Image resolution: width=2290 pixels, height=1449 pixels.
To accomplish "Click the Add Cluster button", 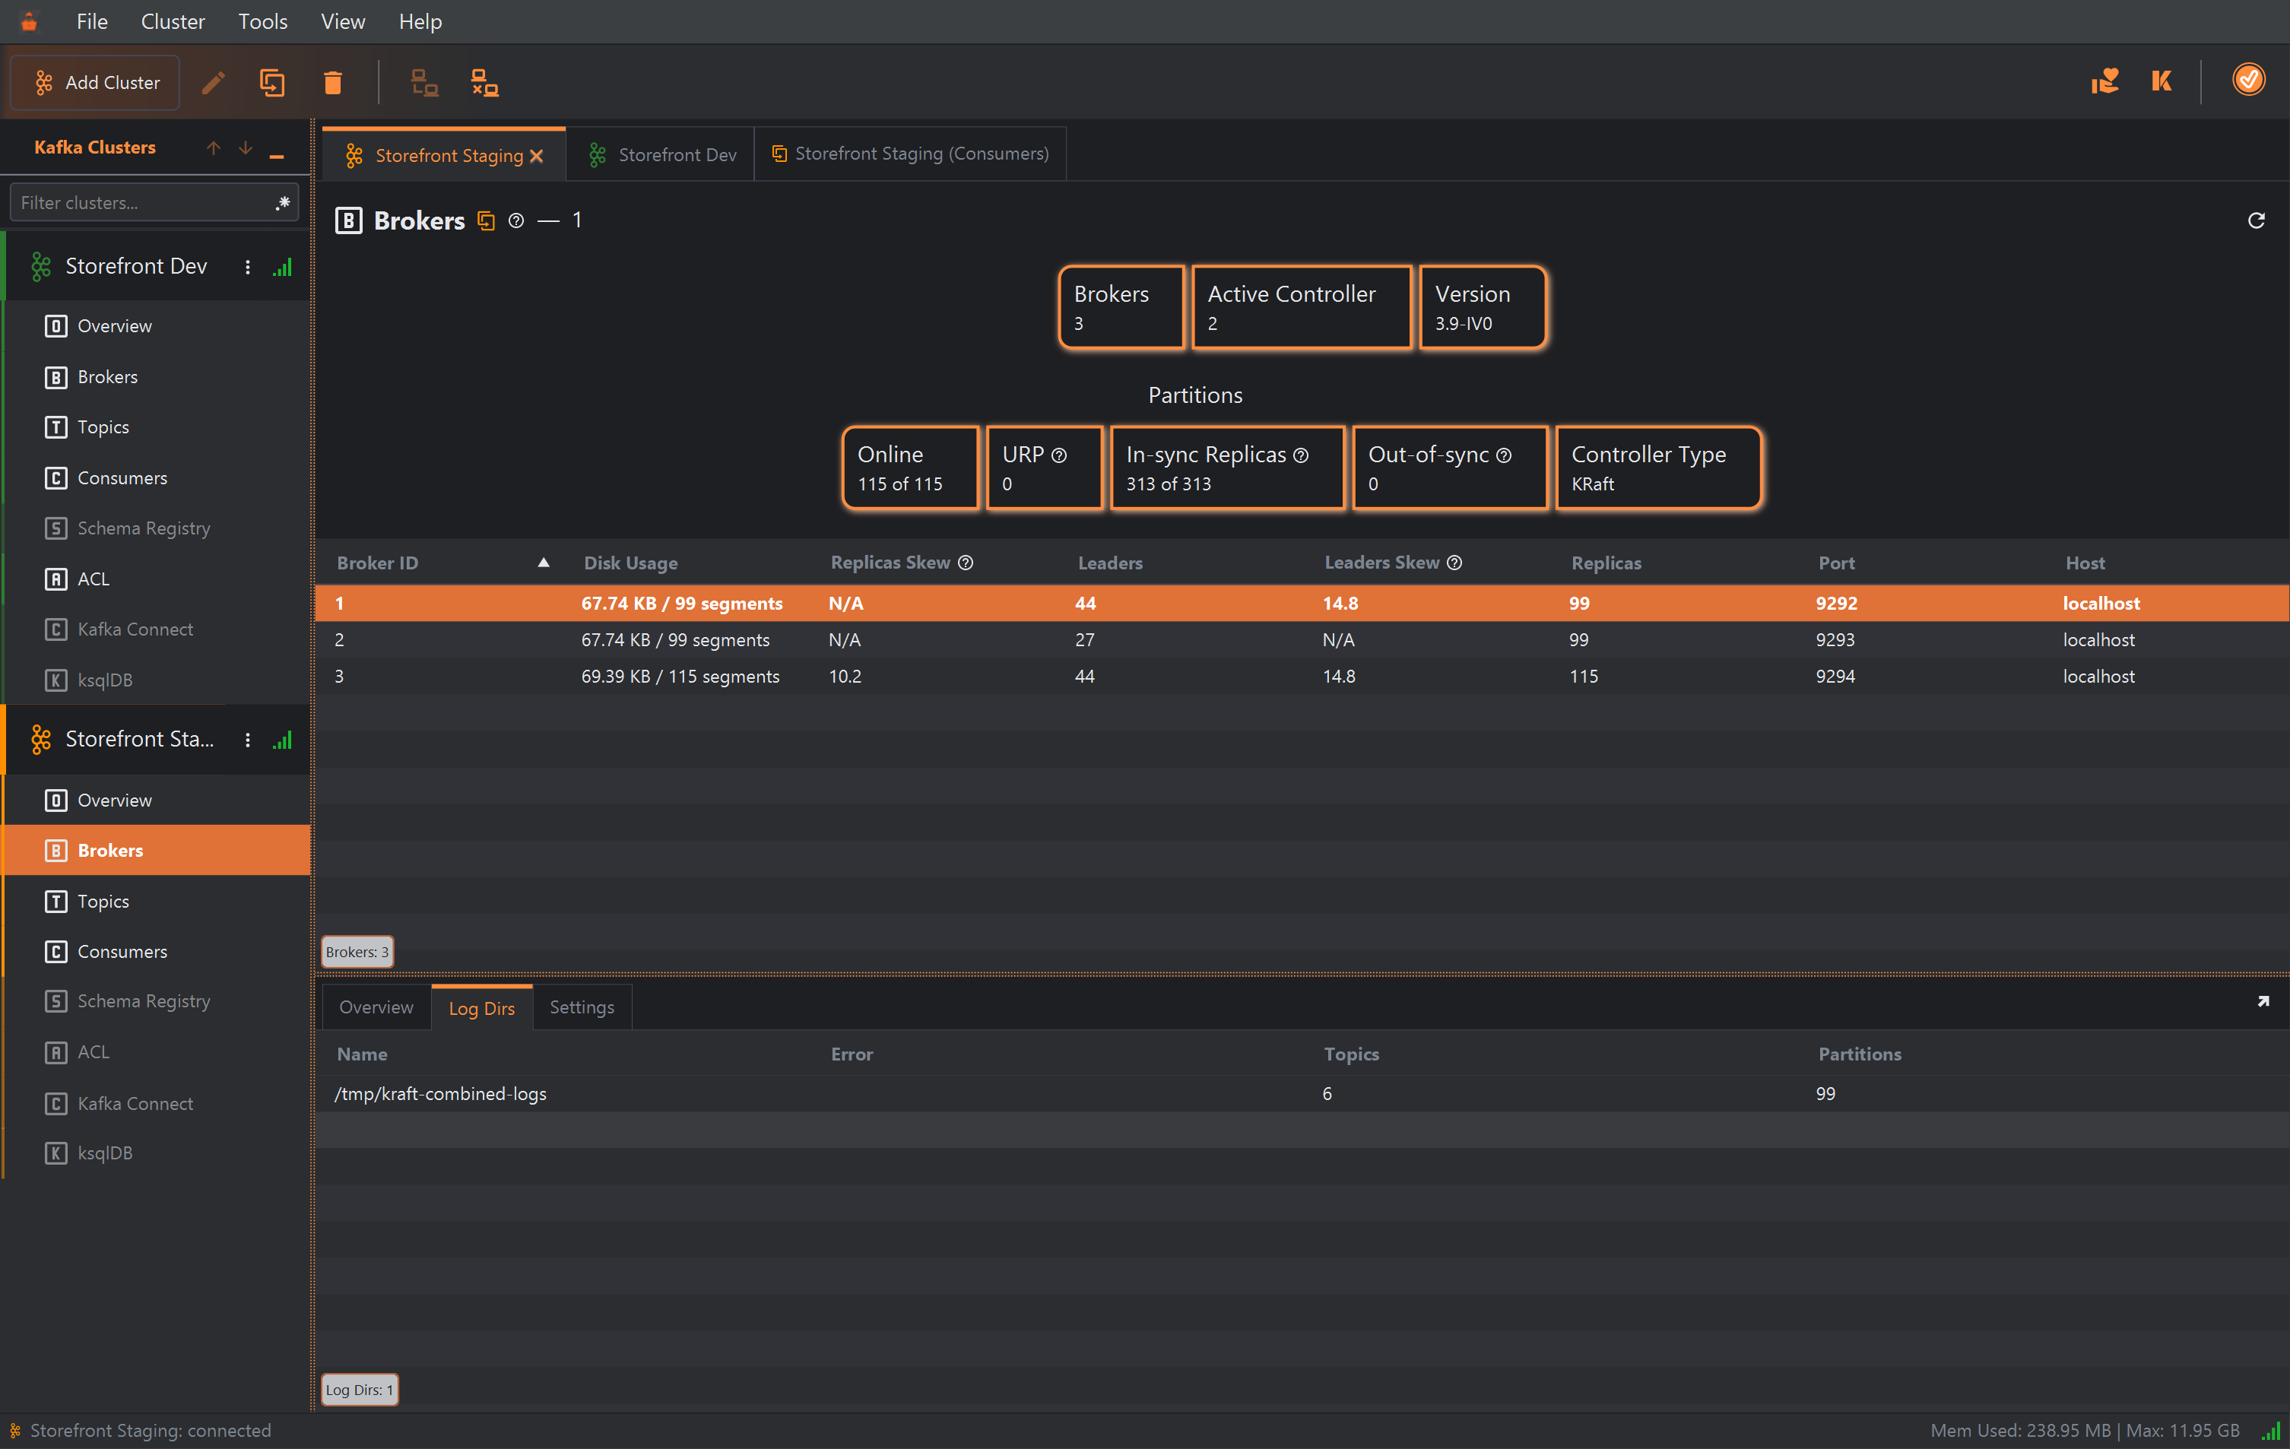I will pyautogui.click(x=95, y=83).
